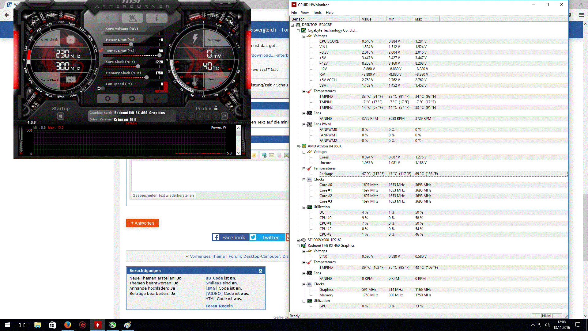
Task: Collapse the AMD Athlon X4 860K node
Action: 298,146
